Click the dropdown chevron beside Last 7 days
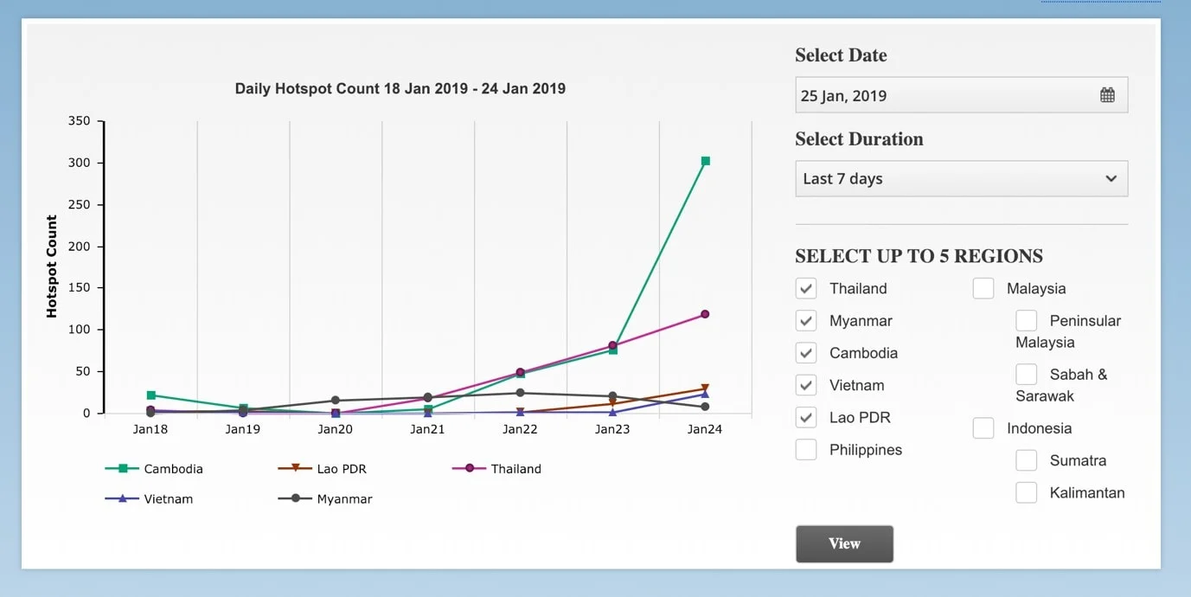The image size is (1191, 597). (x=1111, y=179)
